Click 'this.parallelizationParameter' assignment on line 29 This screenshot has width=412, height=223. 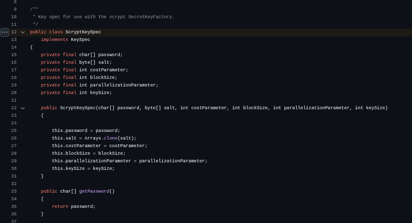click(129, 161)
